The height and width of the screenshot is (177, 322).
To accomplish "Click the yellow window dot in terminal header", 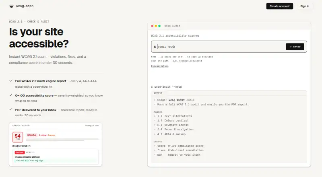I will coord(156,26).
